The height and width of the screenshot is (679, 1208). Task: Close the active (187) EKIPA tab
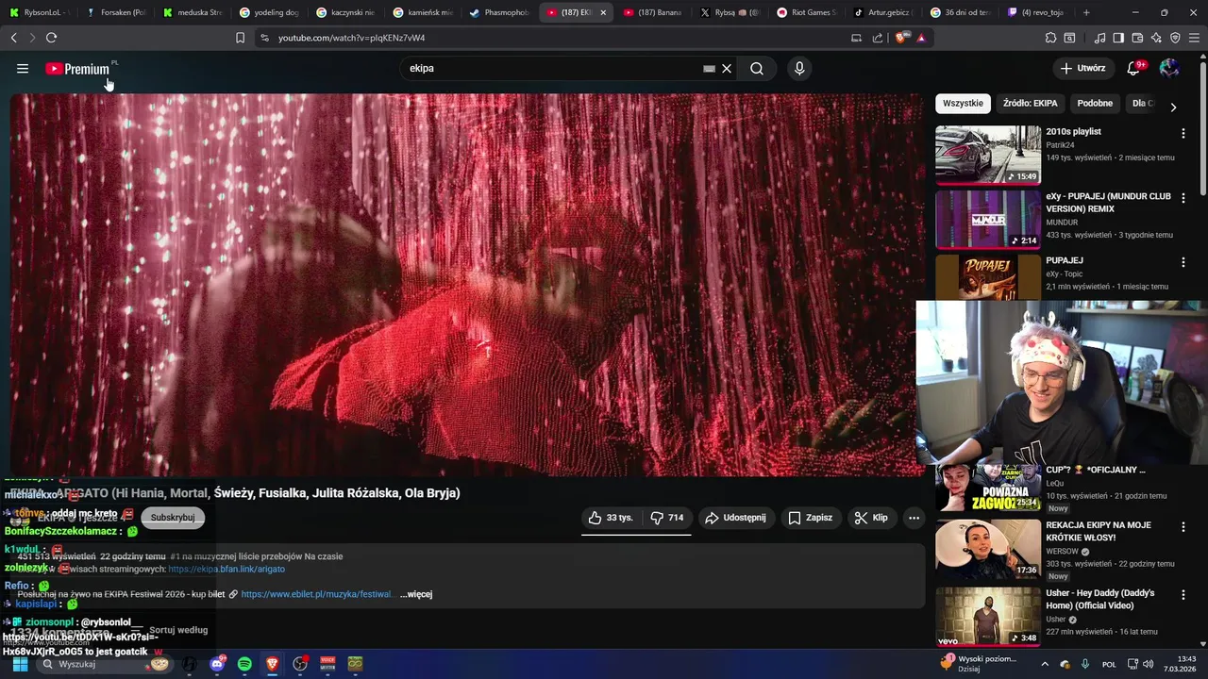(x=603, y=12)
